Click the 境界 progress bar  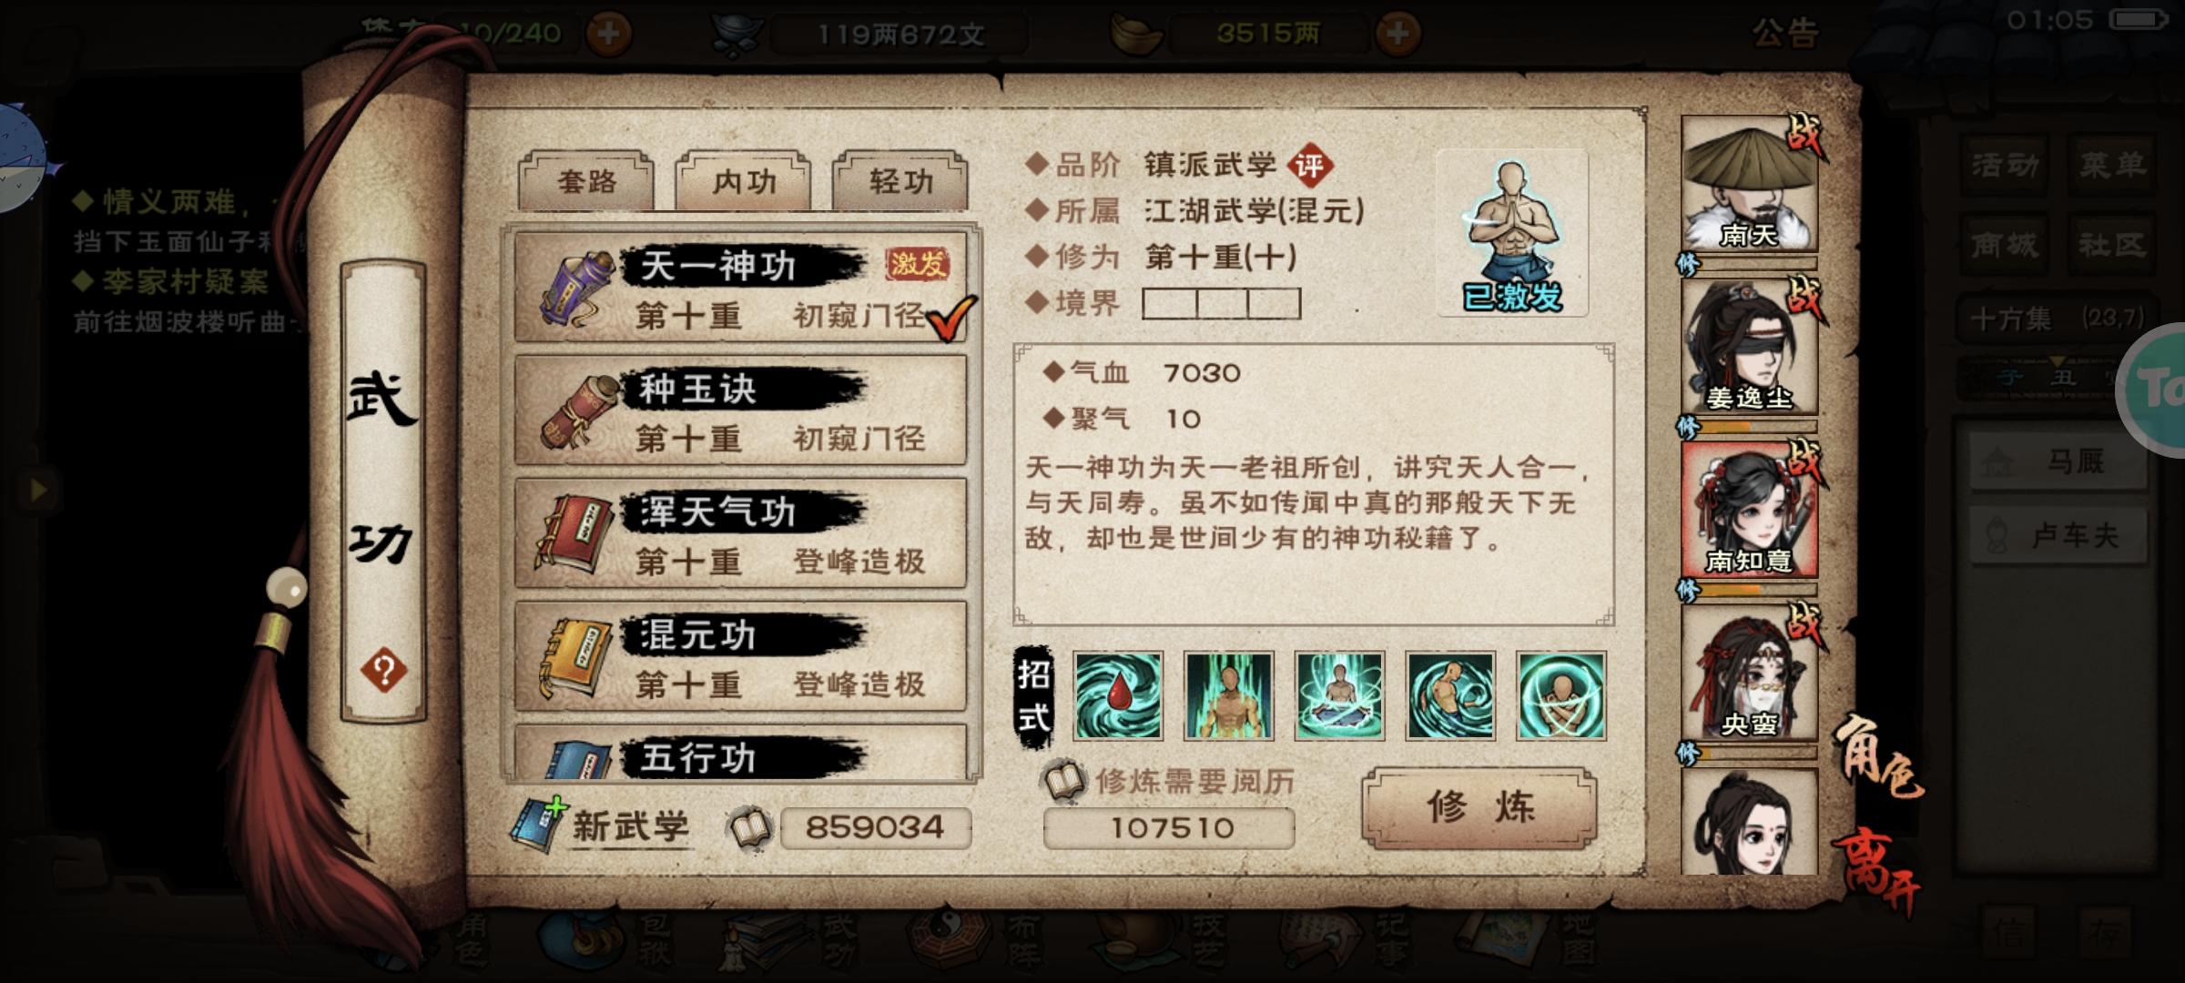pos(1222,303)
